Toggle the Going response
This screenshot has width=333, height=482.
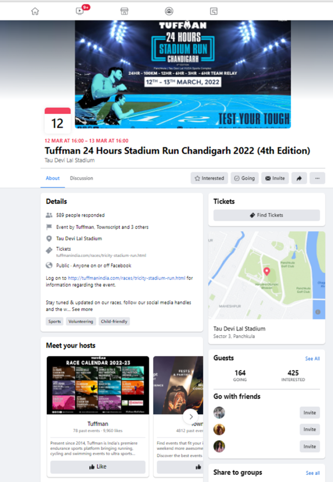(245, 178)
